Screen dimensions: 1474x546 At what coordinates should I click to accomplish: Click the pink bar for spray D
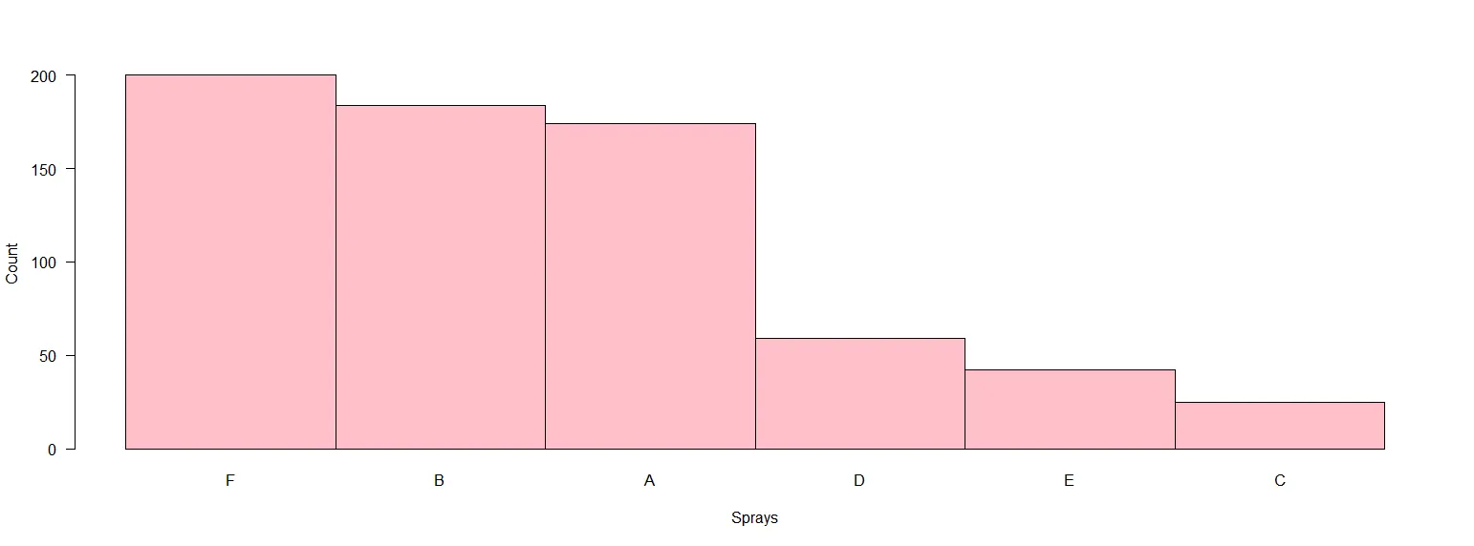click(x=859, y=393)
